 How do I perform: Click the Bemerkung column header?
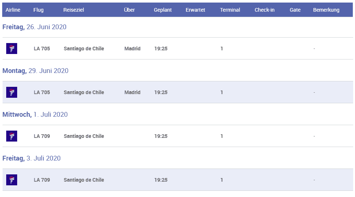[326, 10]
